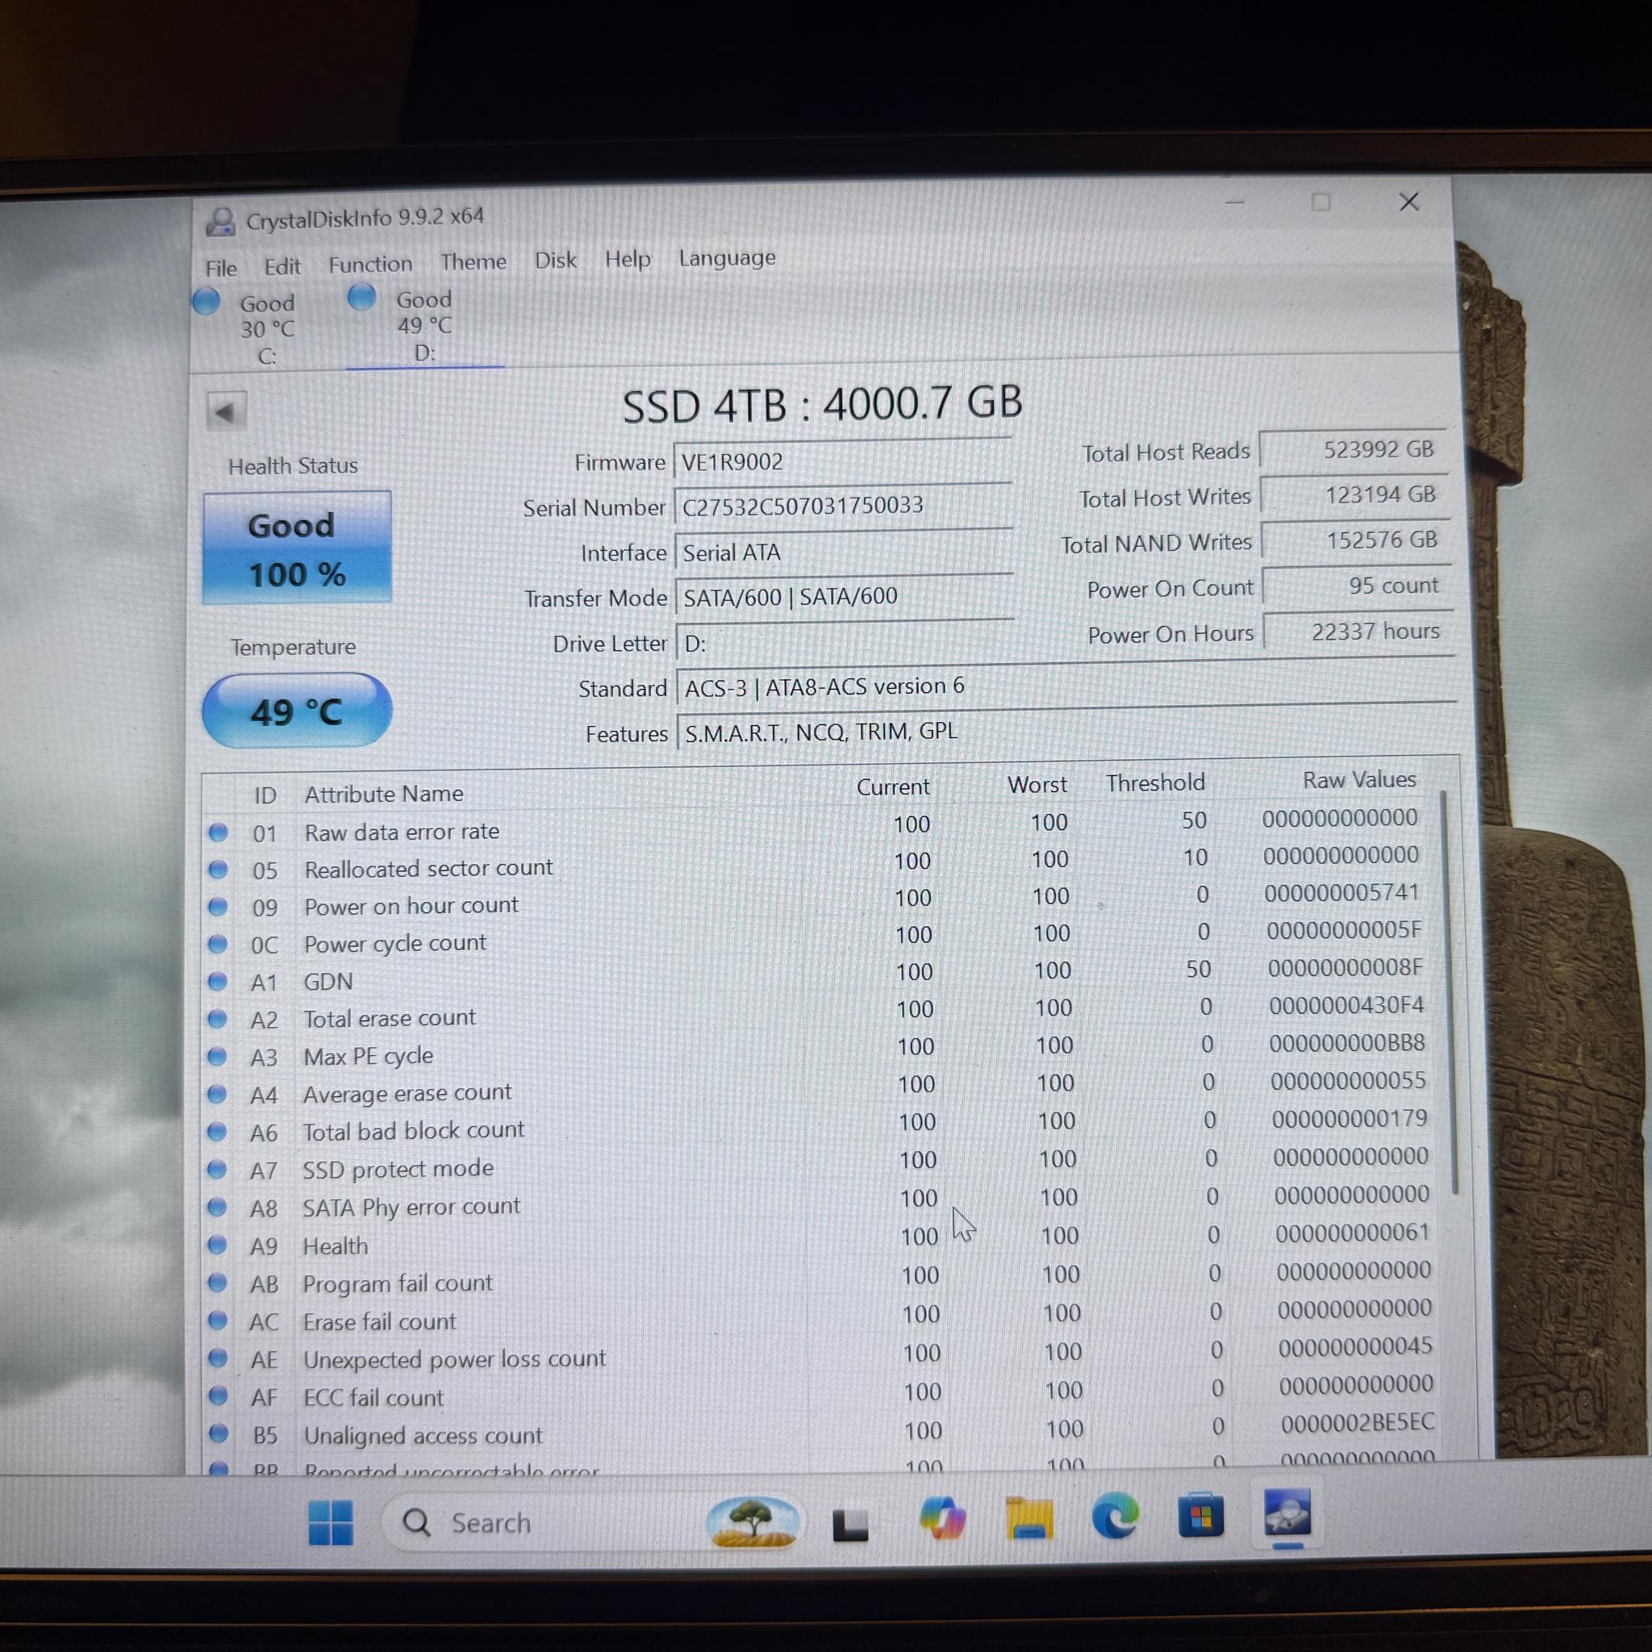Click status dot of Max PE cycle
This screenshot has height=1652, width=1652.
(x=217, y=1057)
